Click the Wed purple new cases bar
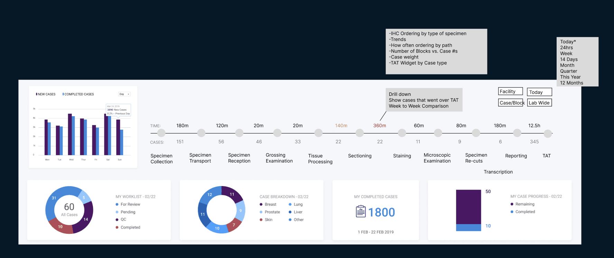This screenshot has height=258, width=614. (x=70, y=134)
